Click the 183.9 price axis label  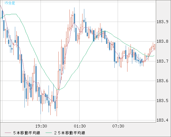coord(162,22)
